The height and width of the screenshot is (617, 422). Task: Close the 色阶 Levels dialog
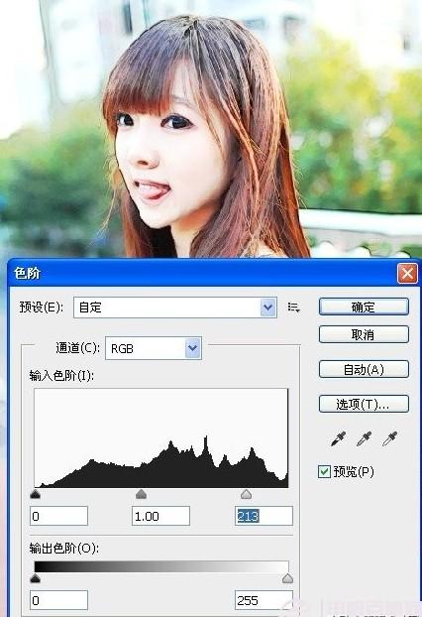(407, 273)
